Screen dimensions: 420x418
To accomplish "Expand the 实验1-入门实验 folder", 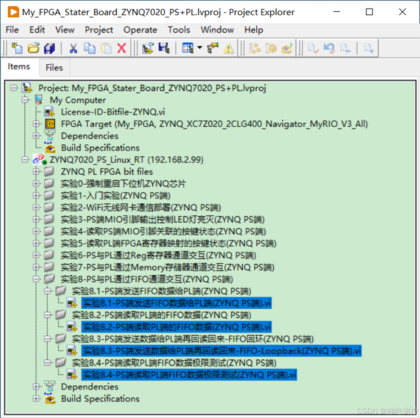I will pyautogui.click(x=36, y=196).
